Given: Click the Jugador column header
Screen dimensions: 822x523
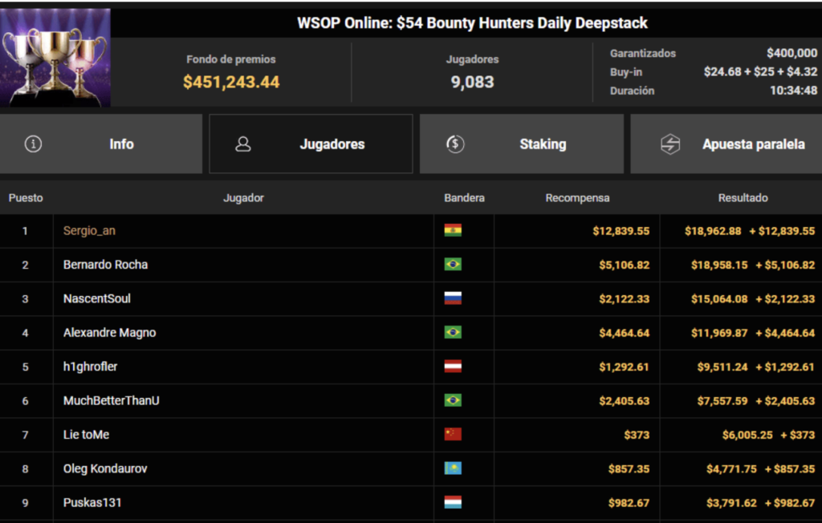Looking at the screenshot, I should pos(243,197).
